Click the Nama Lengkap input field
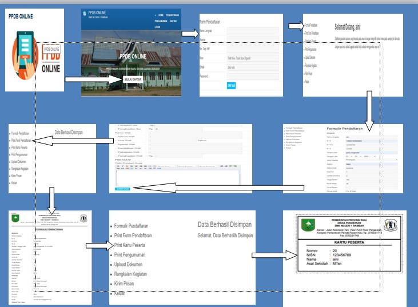Screen dimensions: 418x307 pos(253,31)
